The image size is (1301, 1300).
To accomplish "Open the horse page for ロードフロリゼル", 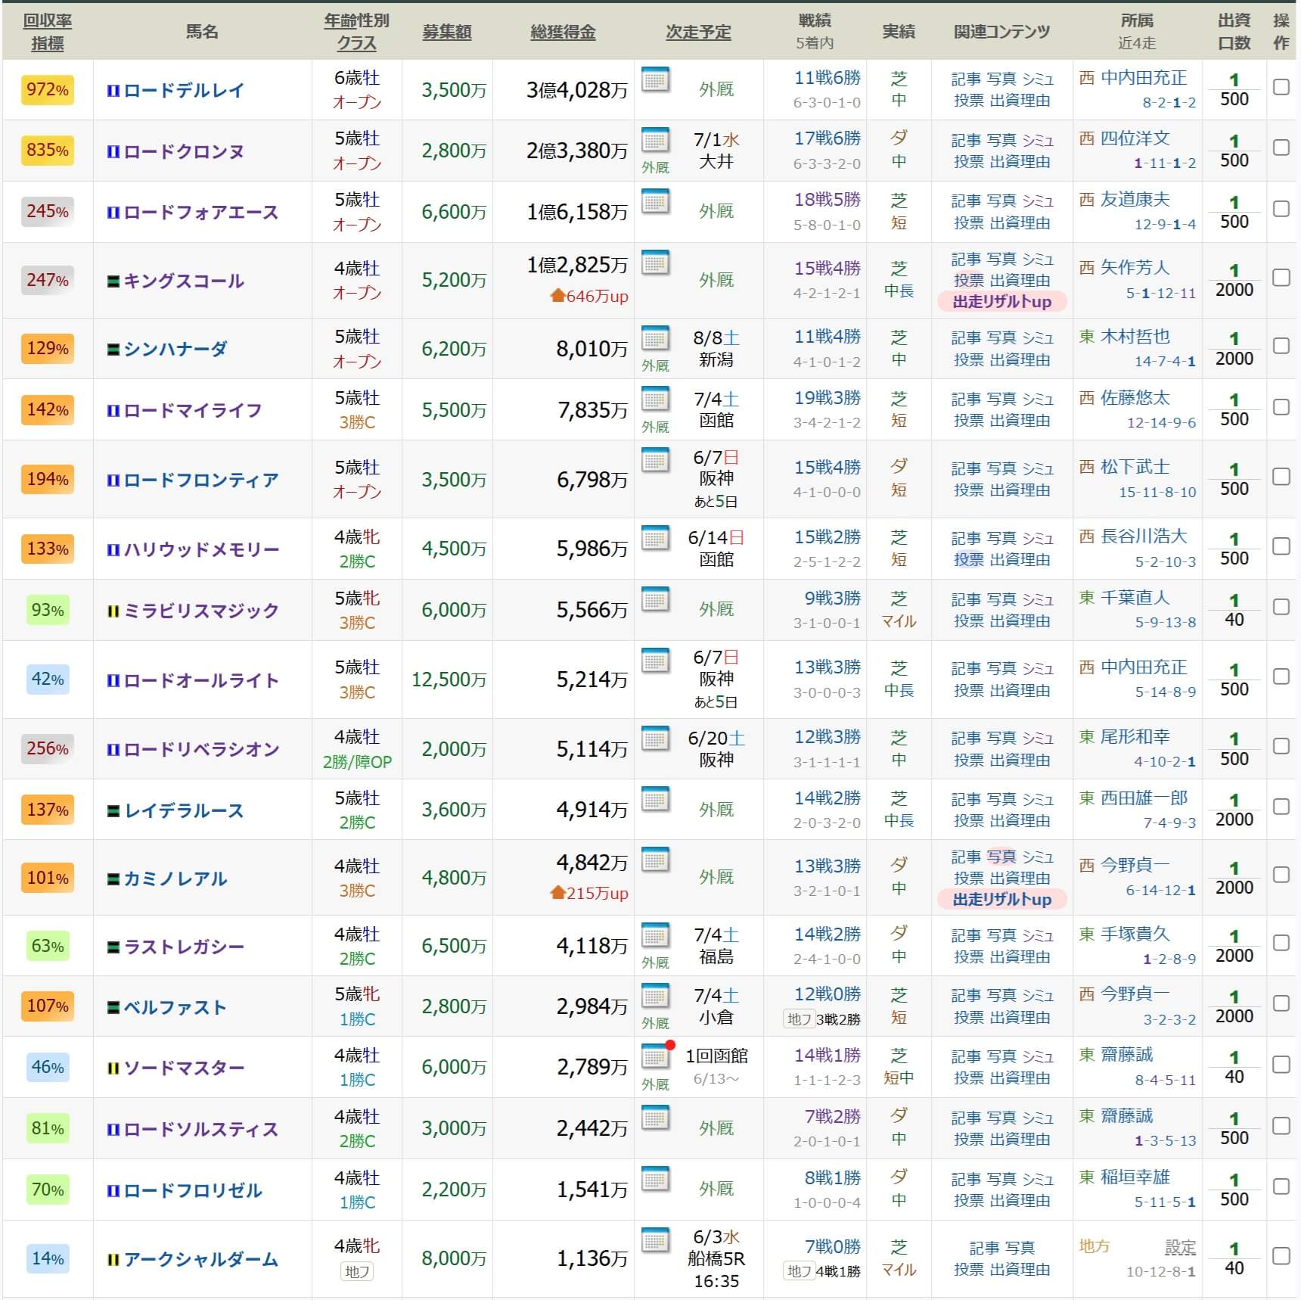I will click(192, 1191).
